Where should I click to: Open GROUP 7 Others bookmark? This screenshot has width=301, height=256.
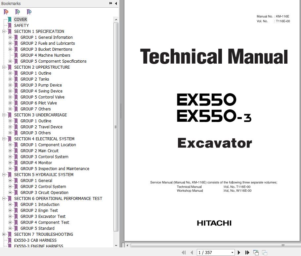[x=35, y=109]
